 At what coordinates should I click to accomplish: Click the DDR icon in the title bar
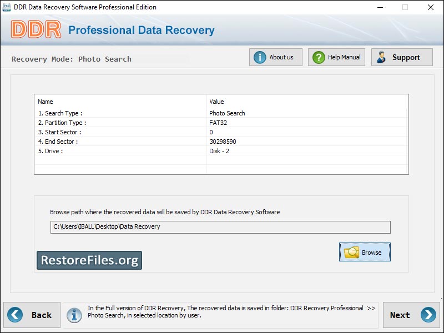click(7, 7)
